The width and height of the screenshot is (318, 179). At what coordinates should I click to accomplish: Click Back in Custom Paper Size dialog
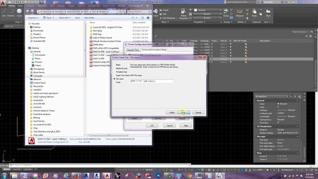point(171,112)
